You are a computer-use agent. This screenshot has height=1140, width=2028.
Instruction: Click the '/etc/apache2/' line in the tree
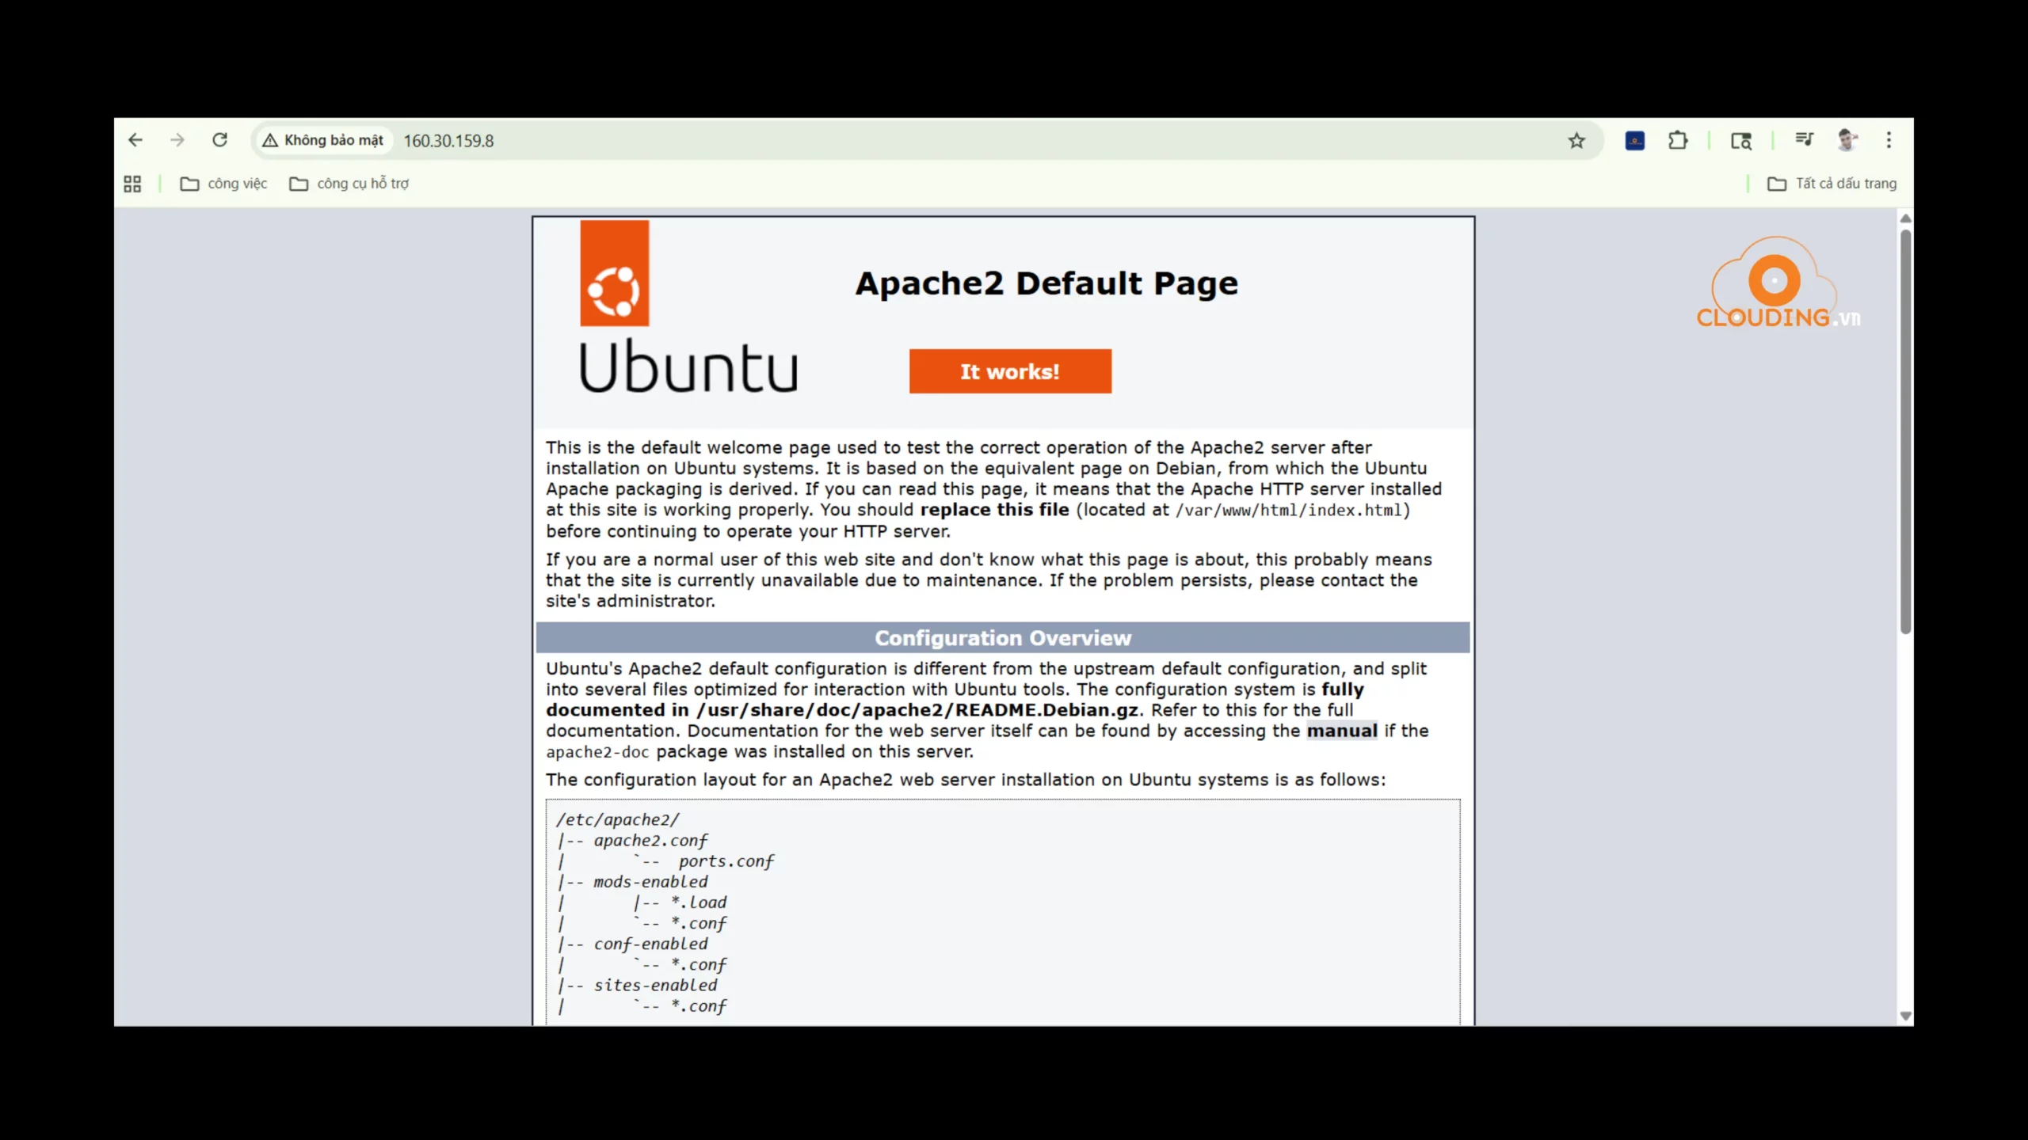click(x=618, y=820)
